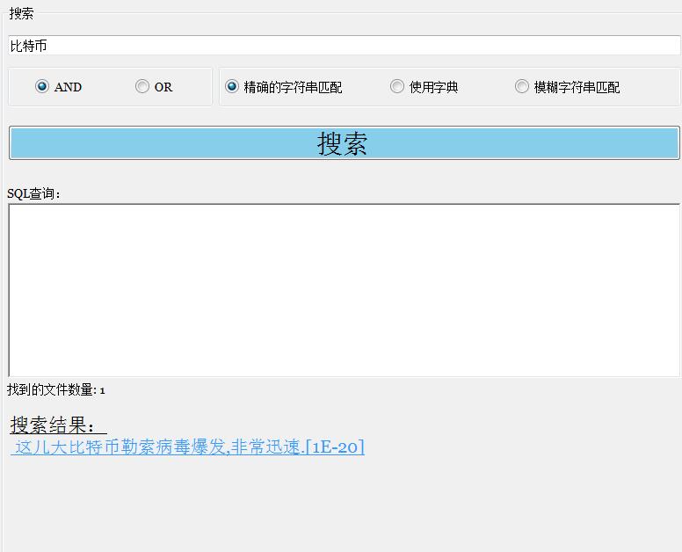Click the 搜索 group title at top
Viewport: 682px width, 552px height.
pos(21,14)
